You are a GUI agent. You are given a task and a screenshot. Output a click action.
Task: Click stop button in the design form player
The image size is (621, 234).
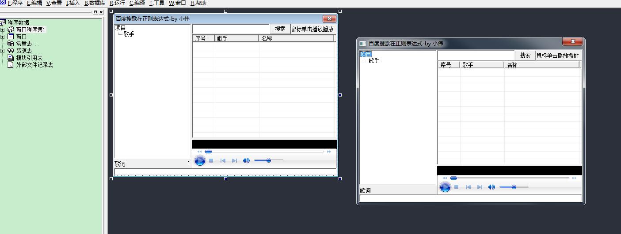coord(211,161)
